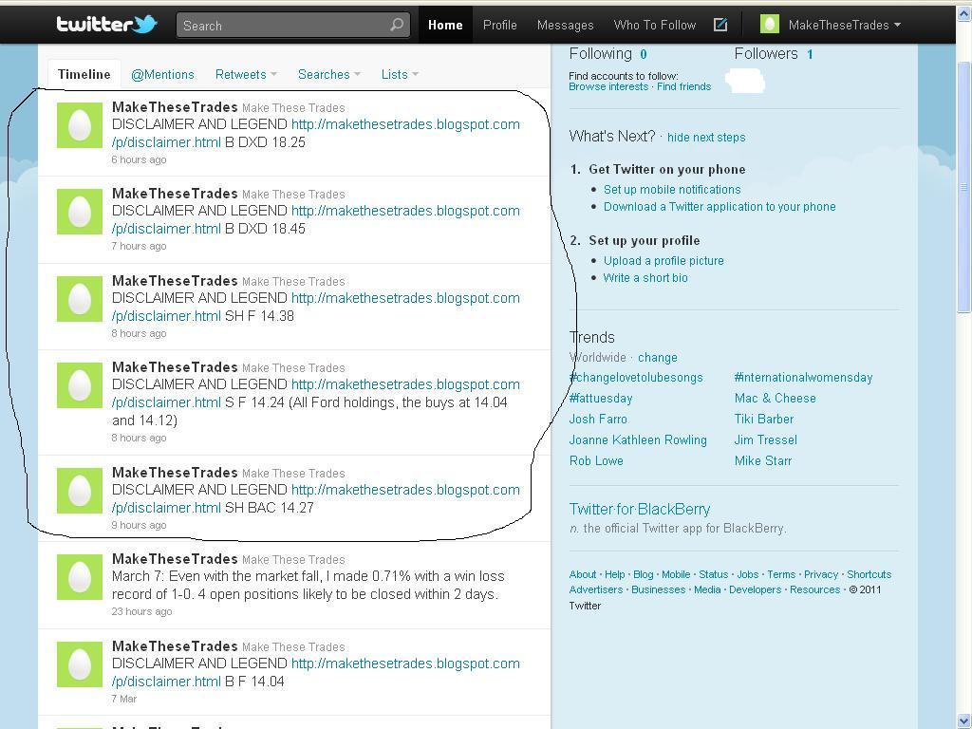
Task: Switch to the @Mentions tab
Action: (x=162, y=74)
